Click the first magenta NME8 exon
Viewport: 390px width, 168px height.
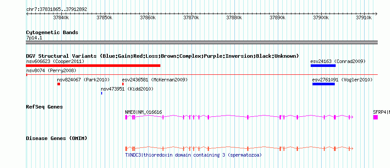pos(126,117)
